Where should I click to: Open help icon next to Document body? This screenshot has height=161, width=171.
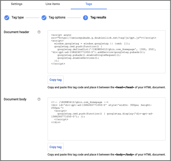tap(39, 99)
